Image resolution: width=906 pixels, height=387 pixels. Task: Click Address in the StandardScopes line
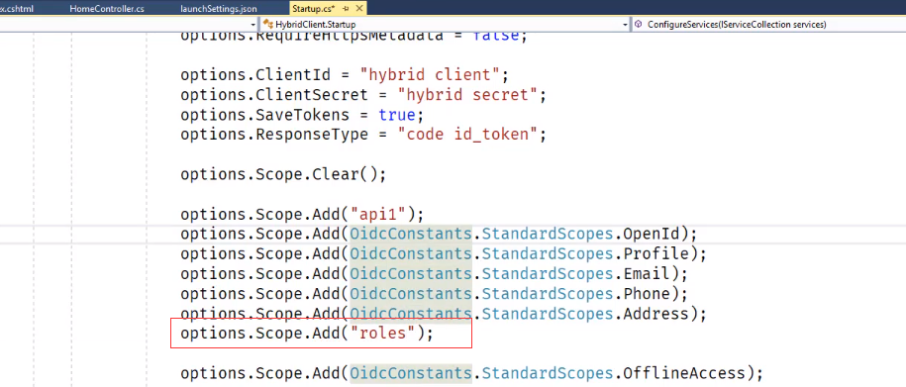tap(655, 314)
